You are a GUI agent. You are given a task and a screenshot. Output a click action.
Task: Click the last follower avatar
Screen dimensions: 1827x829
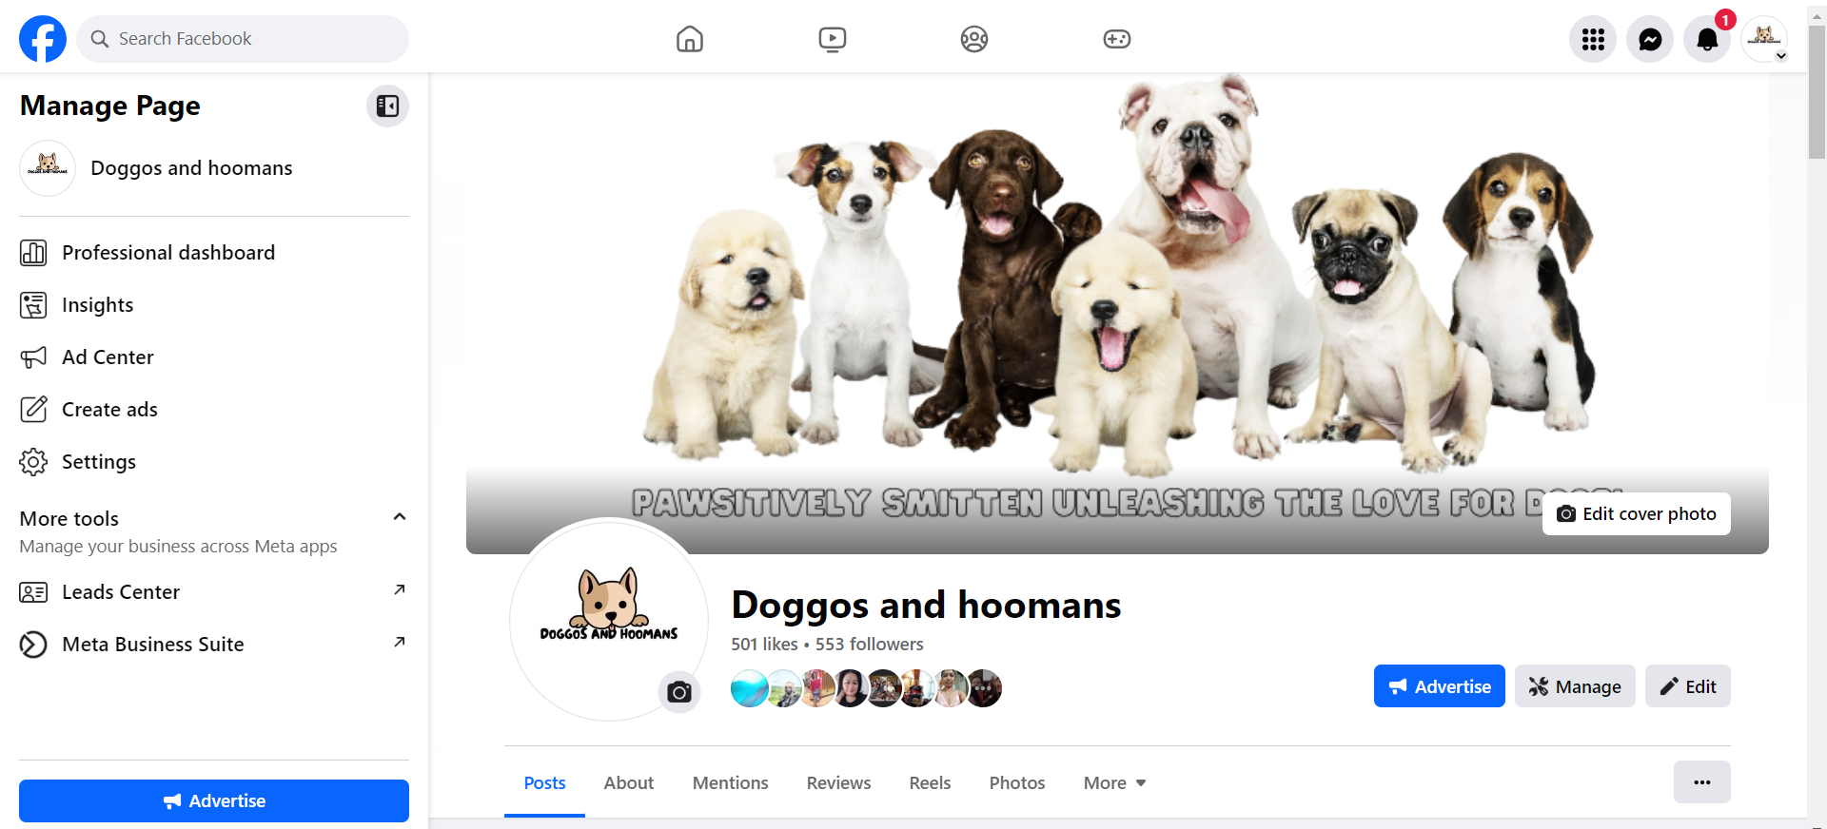pyautogui.click(x=985, y=688)
